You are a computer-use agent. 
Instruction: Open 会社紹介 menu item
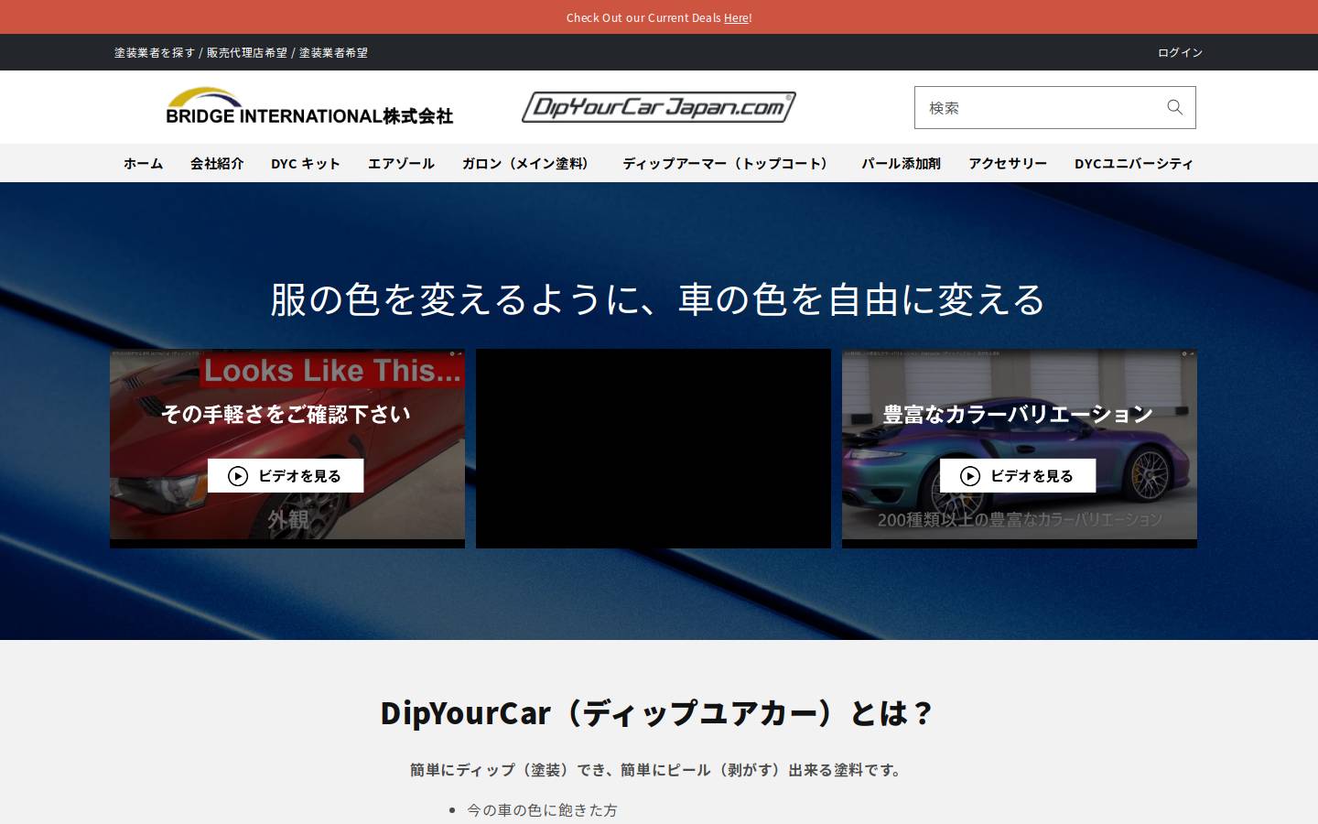pos(217,163)
